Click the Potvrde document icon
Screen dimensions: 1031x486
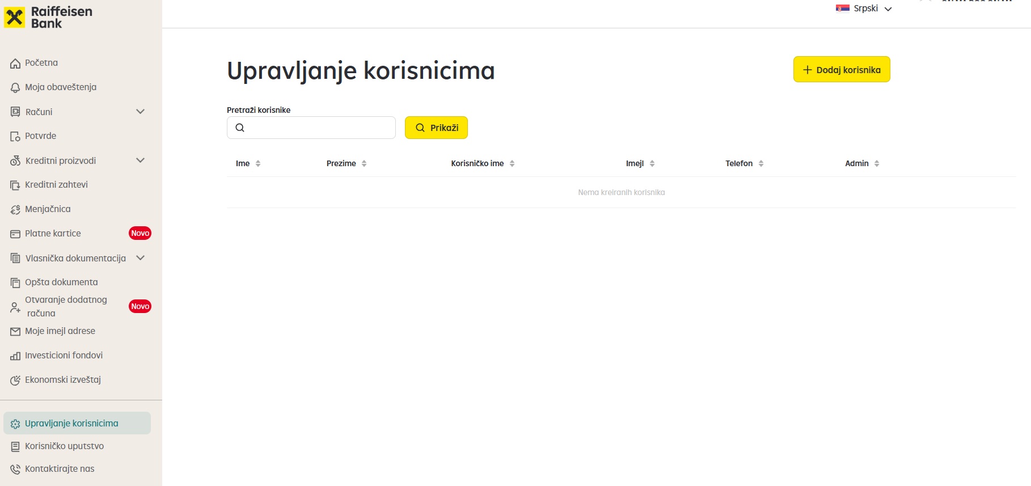(x=15, y=137)
